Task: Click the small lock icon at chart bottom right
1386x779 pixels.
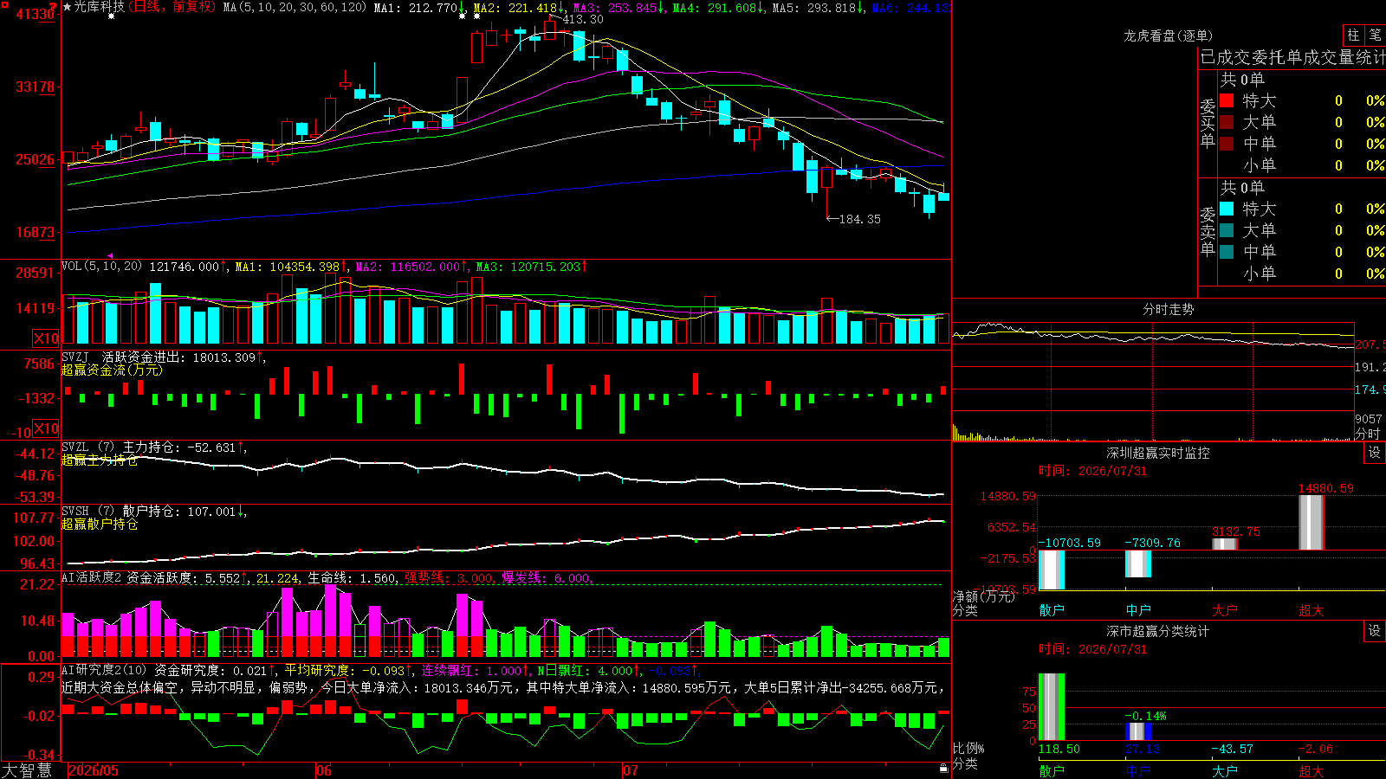Action: (x=943, y=768)
